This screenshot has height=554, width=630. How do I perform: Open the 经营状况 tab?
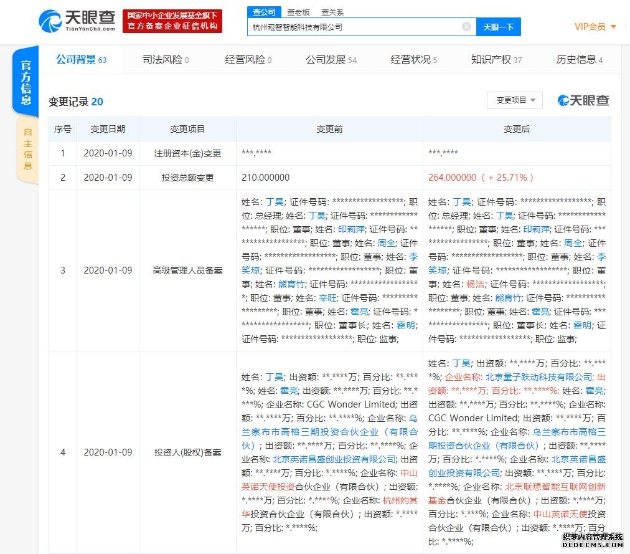click(414, 60)
